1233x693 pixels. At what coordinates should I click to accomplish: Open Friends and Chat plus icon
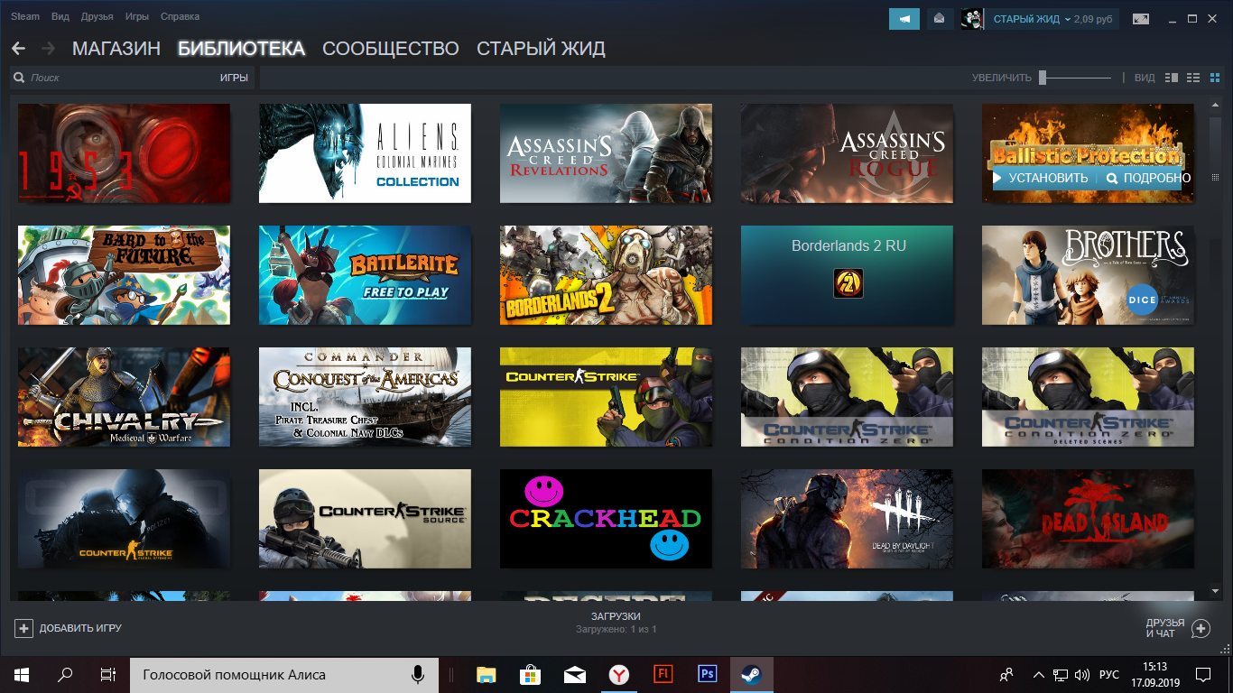click(x=1201, y=628)
